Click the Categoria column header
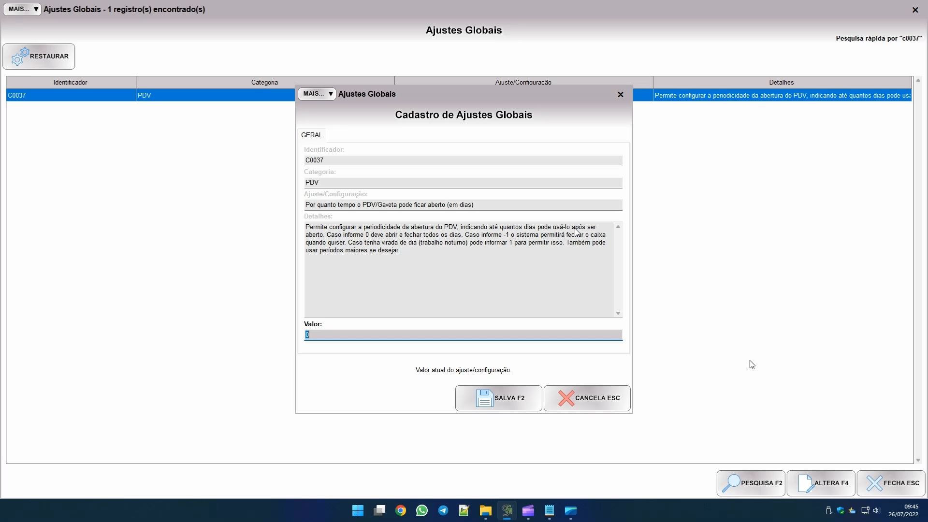This screenshot has width=928, height=522. 264,82
